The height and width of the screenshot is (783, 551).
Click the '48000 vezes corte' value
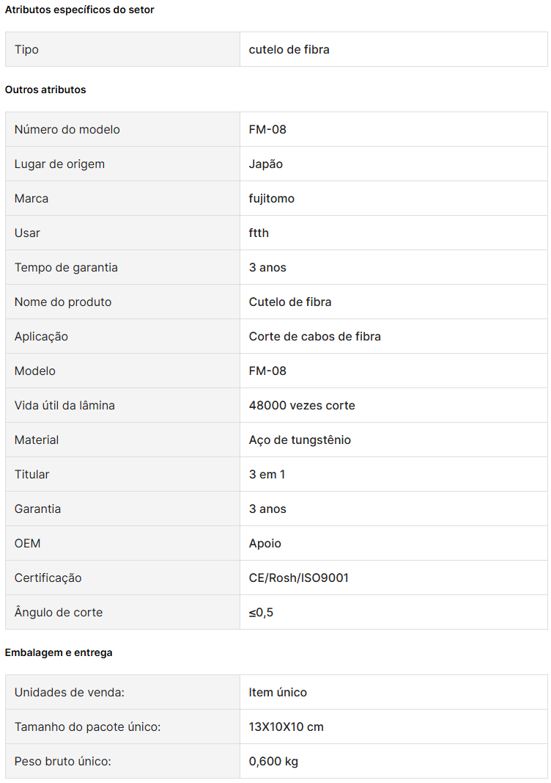302,405
